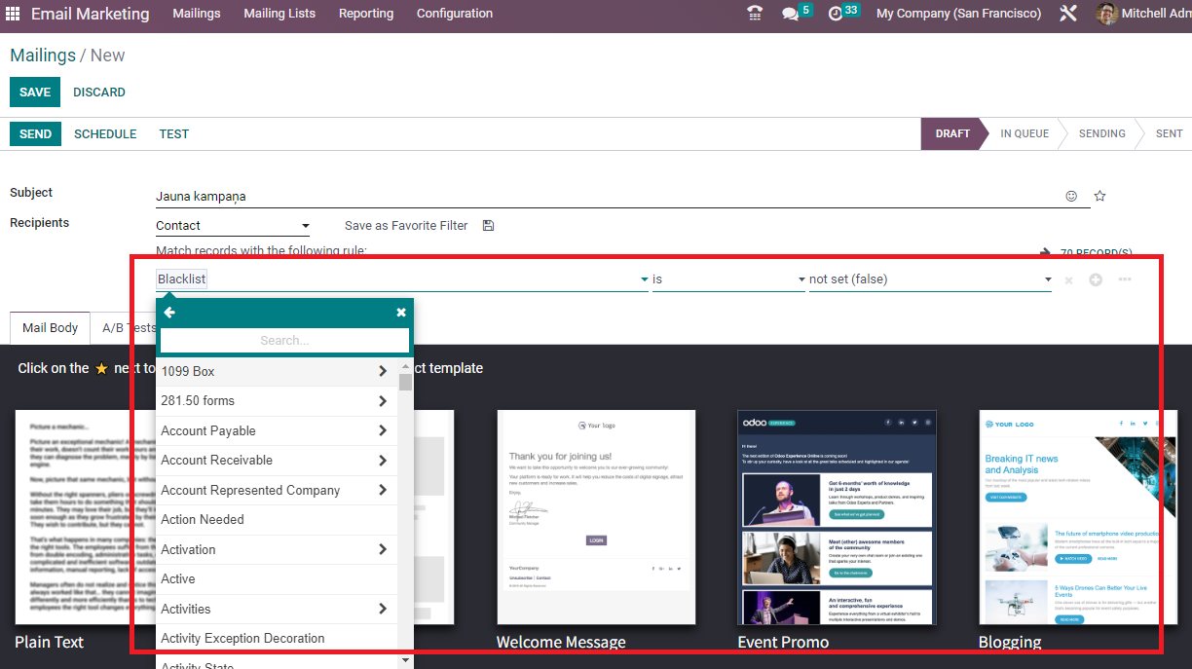Select Activity Exception Decoration field

pyautogui.click(x=277, y=639)
